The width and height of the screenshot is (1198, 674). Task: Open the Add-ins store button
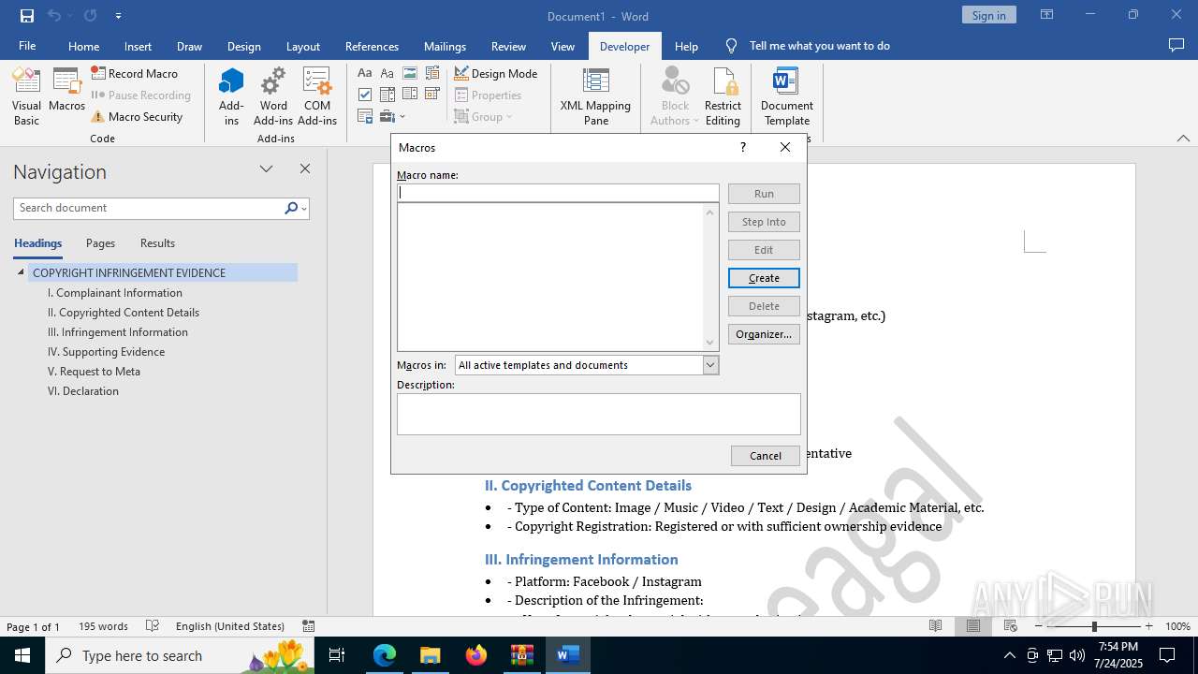[x=231, y=96]
